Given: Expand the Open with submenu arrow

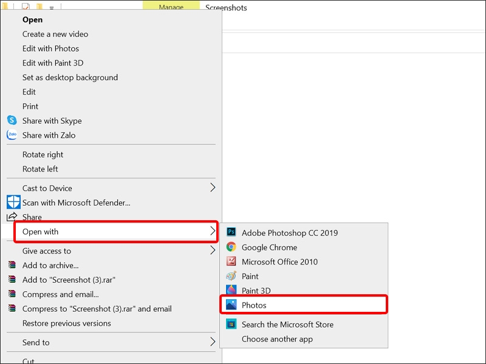Looking at the screenshot, I should pyautogui.click(x=213, y=231).
